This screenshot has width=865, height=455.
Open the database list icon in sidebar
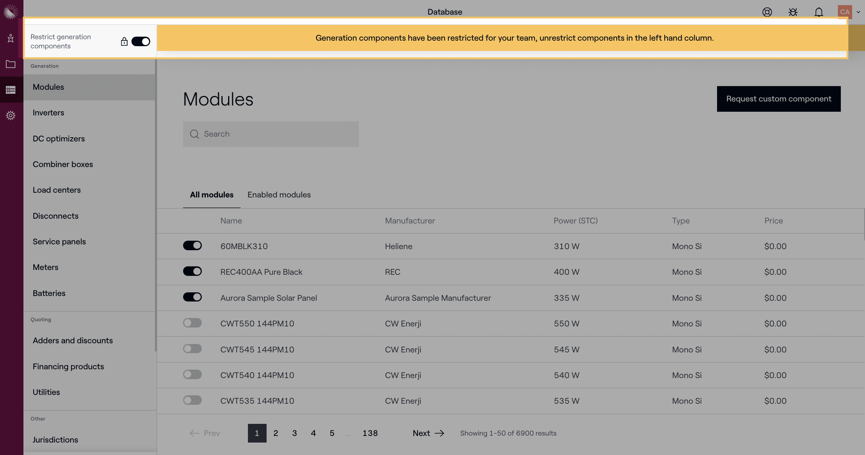[11, 90]
